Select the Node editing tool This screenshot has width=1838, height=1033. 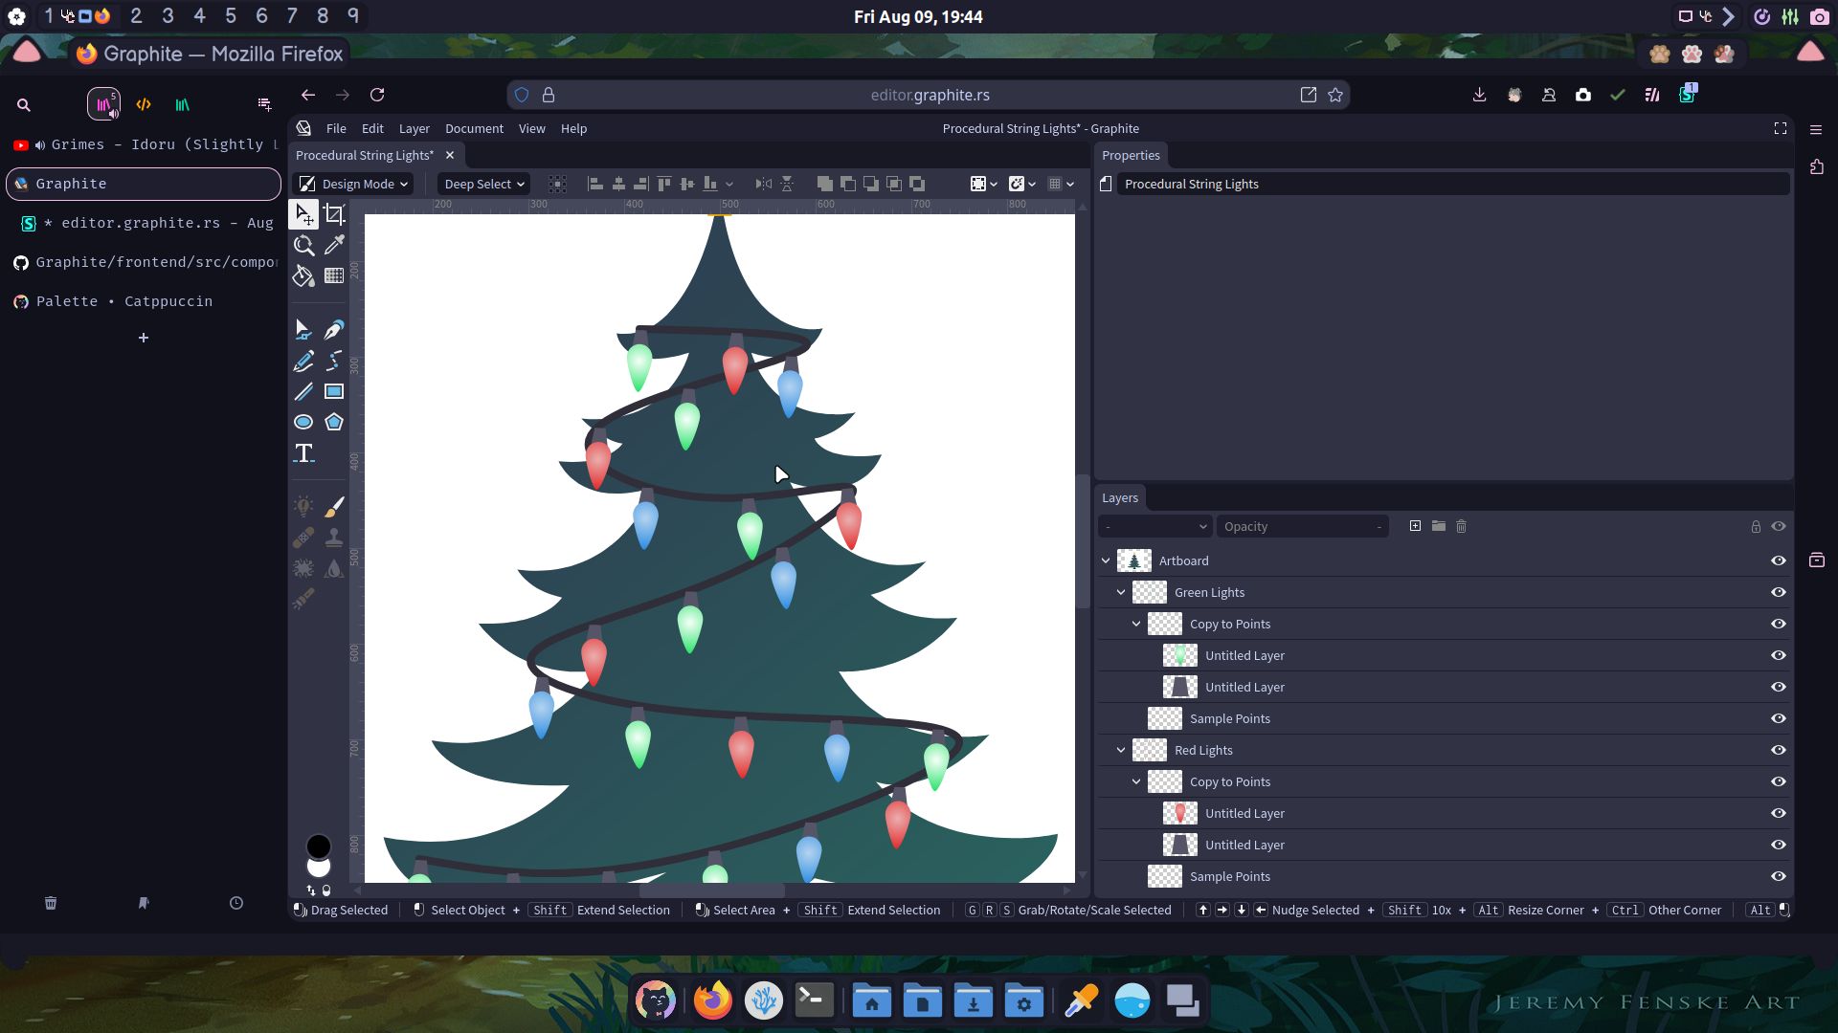(x=304, y=329)
